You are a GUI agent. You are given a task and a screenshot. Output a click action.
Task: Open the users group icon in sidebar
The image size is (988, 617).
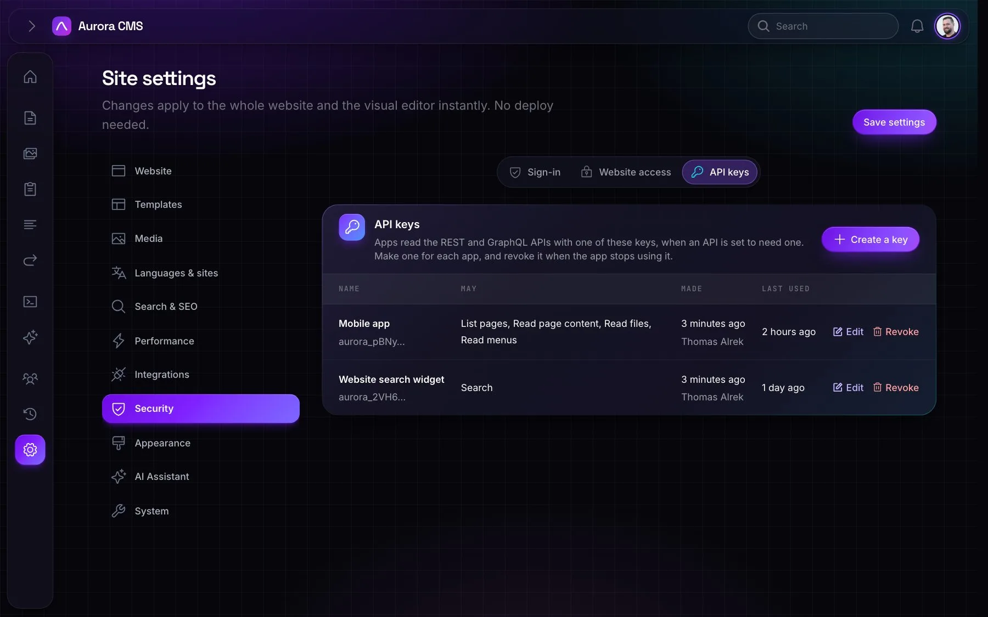point(30,378)
